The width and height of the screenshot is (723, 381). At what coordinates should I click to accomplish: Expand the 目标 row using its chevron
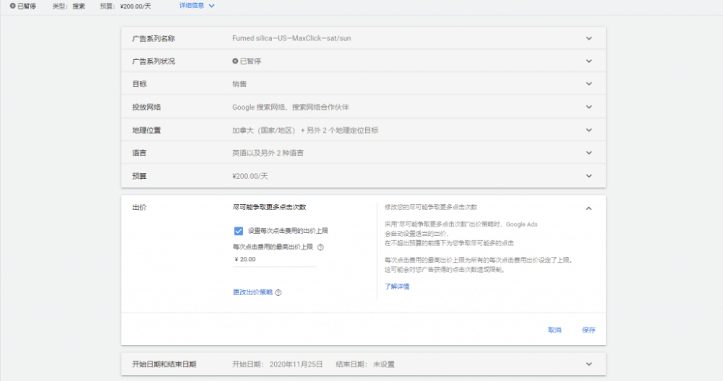(x=589, y=84)
